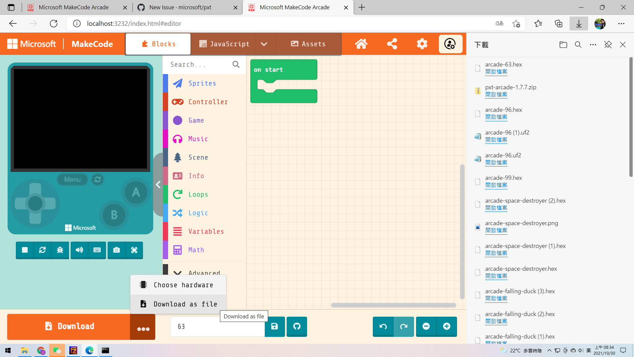The height and width of the screenshot is (357, 634).
Task: Stop the simulator
Action: [x=25, y=250]
